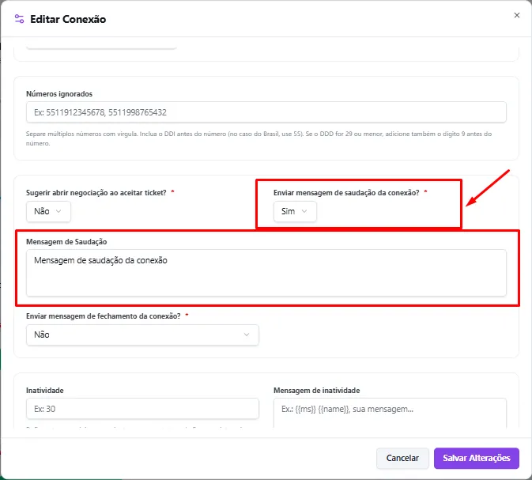Focus the Inatividade input field

coord(142,409)
